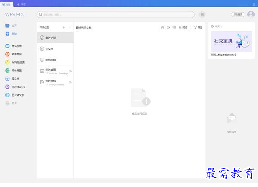Expand 更多 apps in left sidebar
This screenshot has height=187, width=258.
[11, 103]
